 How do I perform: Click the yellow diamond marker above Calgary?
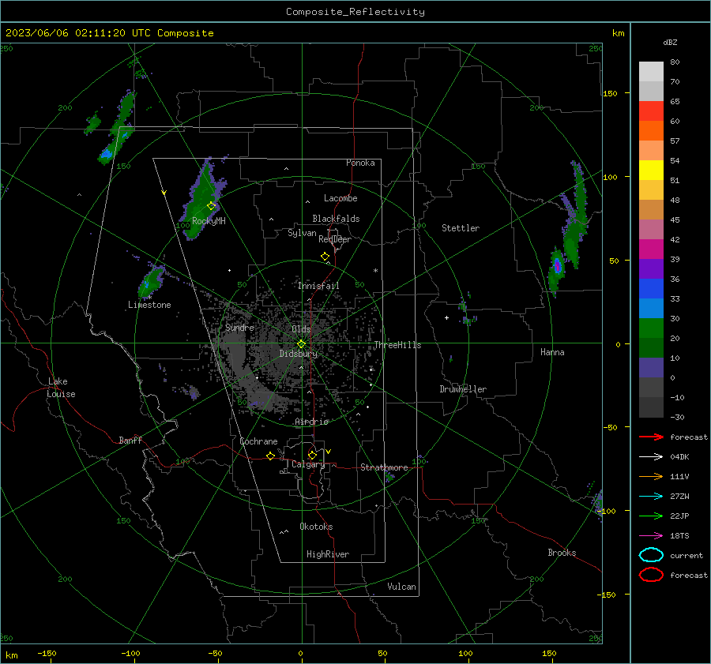tap(312, 455)
